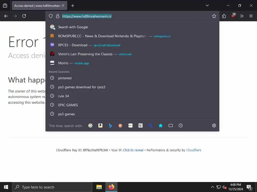Select recent search rule 34

(132, 96)
